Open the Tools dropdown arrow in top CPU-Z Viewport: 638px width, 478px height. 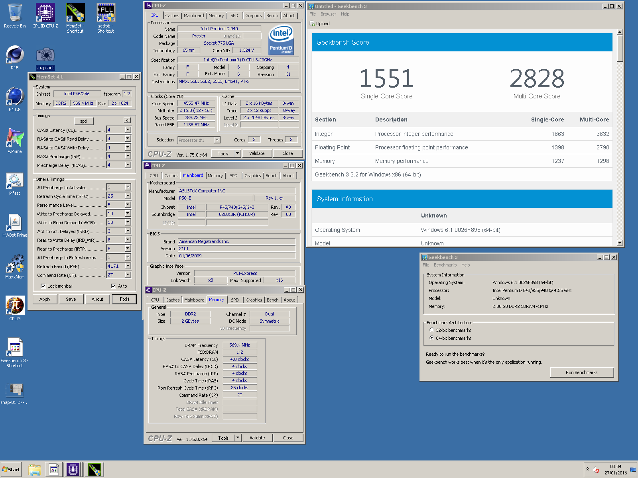coord(238,153)
